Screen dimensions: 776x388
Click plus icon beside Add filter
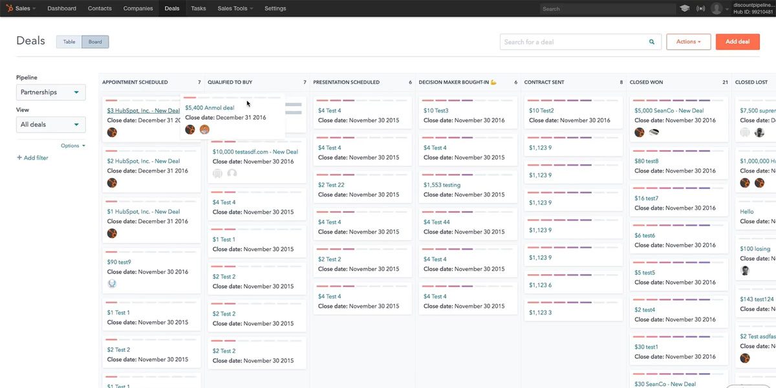(19, 158)
